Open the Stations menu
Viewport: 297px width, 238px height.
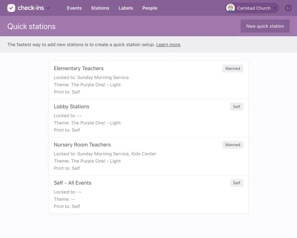(x=100, y=8)
